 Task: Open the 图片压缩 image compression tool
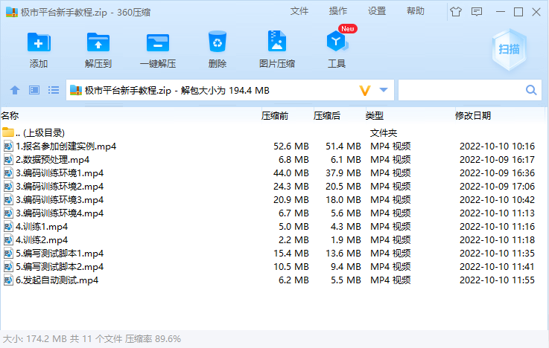(x=276, y=43)
